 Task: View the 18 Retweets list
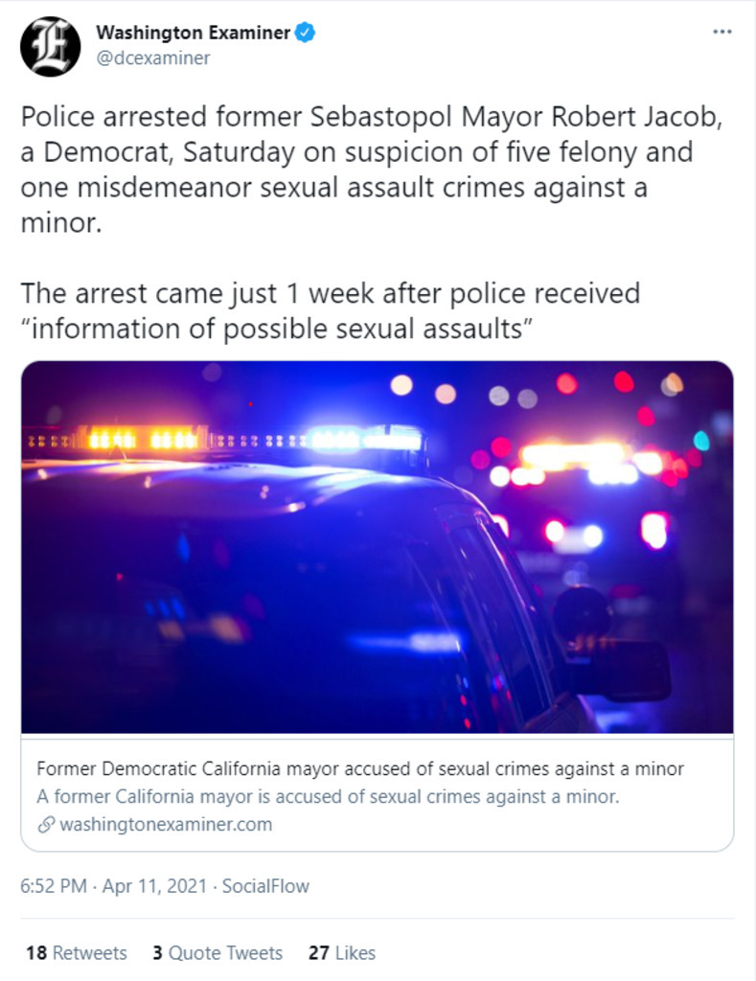tap(77, 953)
